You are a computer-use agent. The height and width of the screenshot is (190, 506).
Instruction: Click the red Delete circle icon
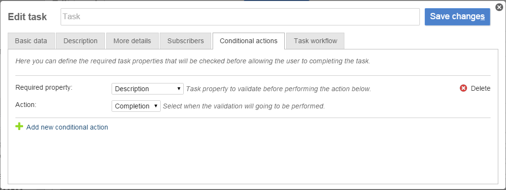(463, 88)
